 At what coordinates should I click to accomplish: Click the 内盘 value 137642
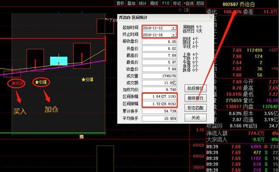pyautogui.click(x=270, y=107)
